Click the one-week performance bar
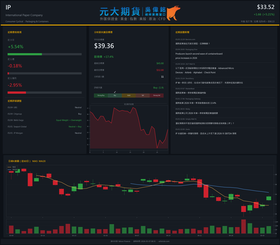 (x=45, y=73)
